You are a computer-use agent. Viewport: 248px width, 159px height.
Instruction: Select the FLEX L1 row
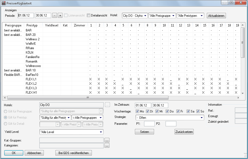coord(122,79)
